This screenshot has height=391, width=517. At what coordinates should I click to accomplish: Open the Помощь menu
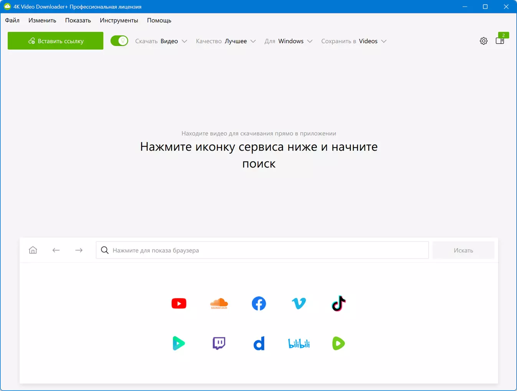159,20
